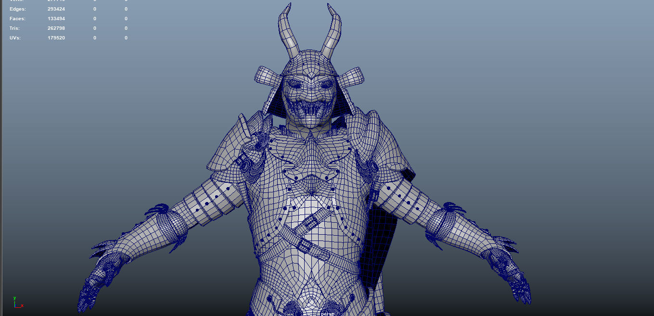Click the triangle count value 262798
The image size is (654, 316).
56,28
